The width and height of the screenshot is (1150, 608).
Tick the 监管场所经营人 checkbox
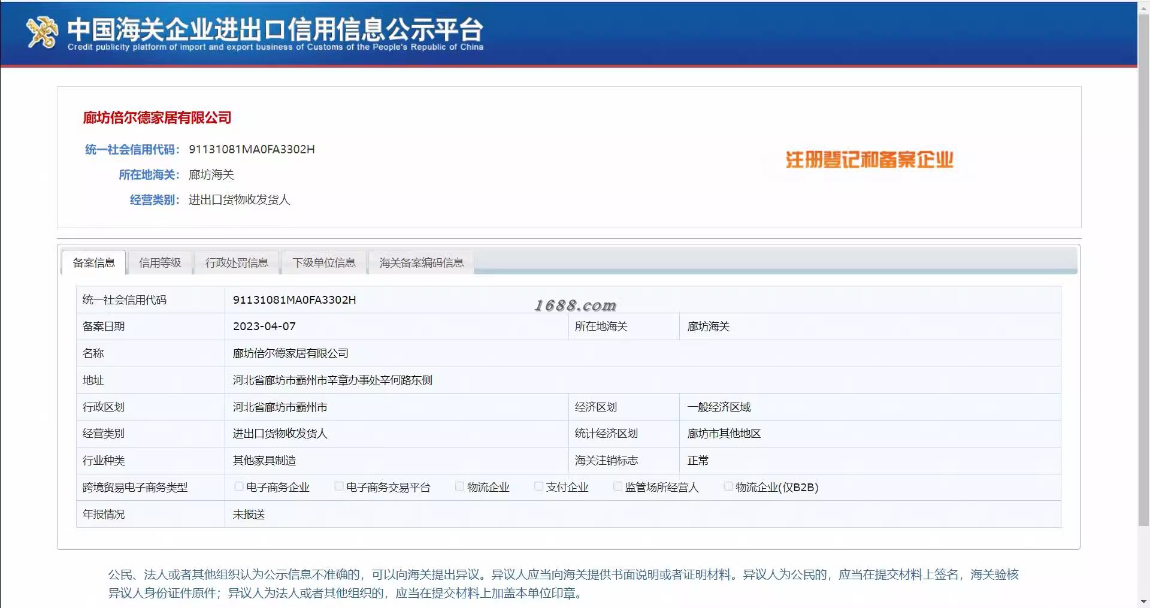click(618, 486)
